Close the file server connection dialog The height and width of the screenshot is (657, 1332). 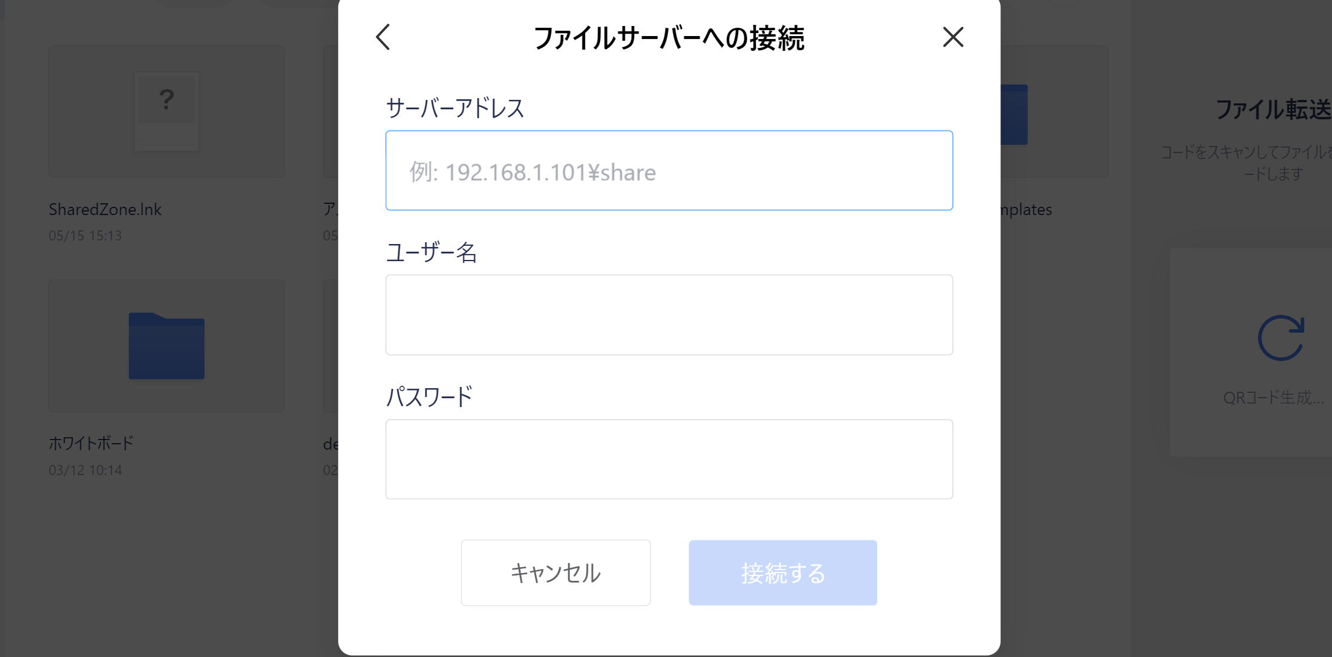(x=953, y=37)
